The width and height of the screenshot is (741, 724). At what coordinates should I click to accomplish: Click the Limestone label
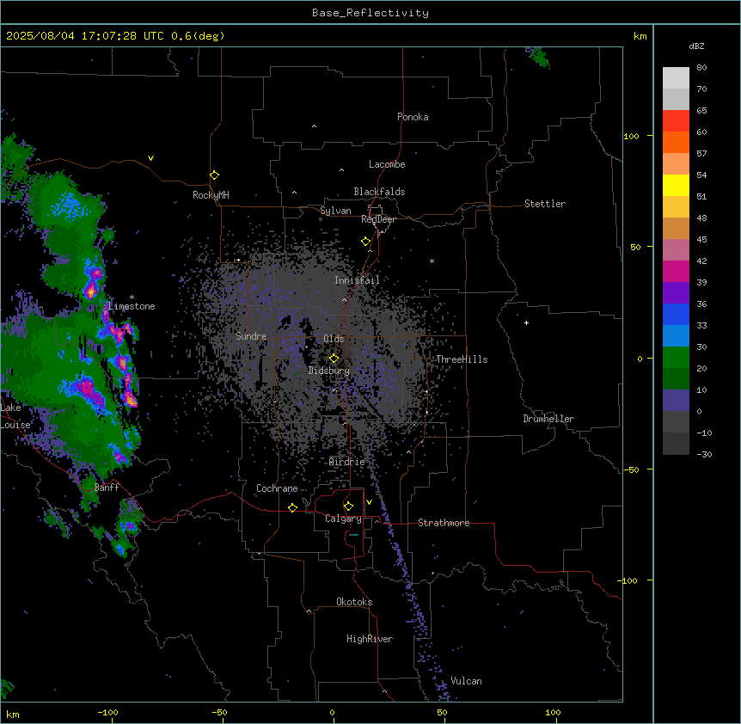[x=132, y=306]
